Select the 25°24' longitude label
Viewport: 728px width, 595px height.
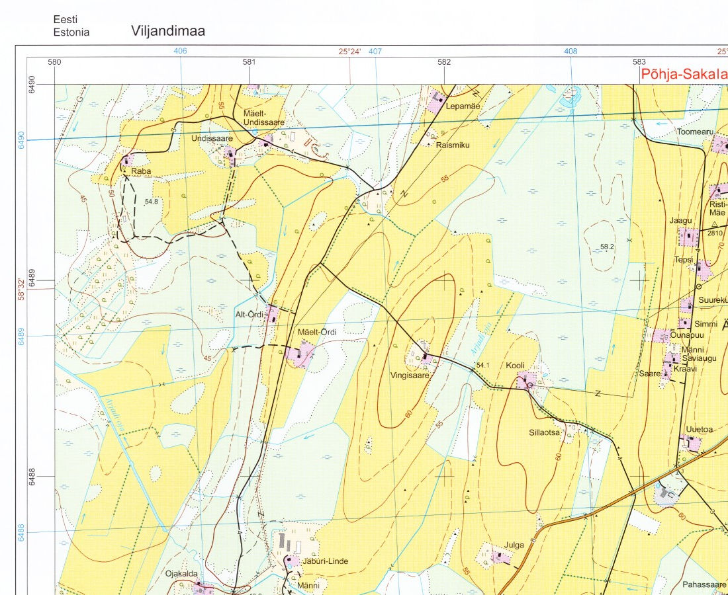349,51
